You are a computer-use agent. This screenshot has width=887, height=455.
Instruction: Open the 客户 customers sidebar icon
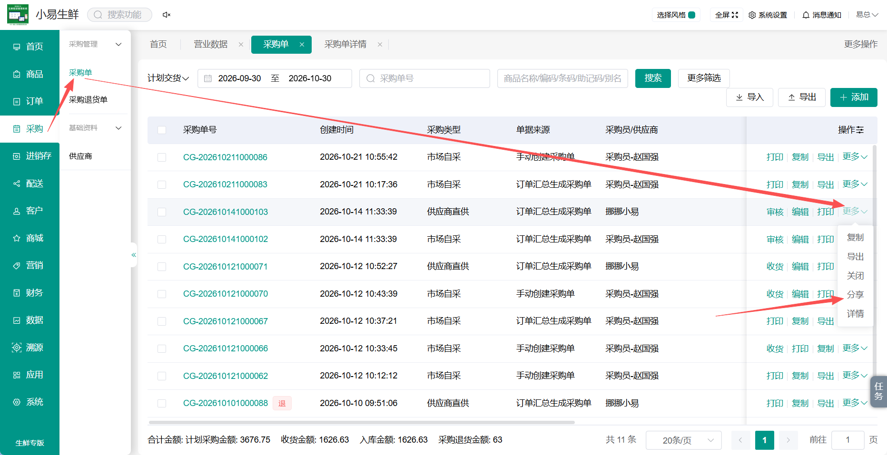(x=17, y=211)
